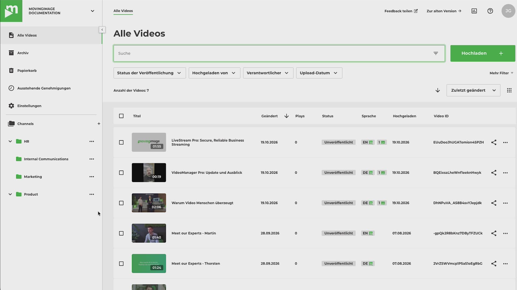
Task: Check the VideoManager Pro video checkbox
Action: pos(121,173)
